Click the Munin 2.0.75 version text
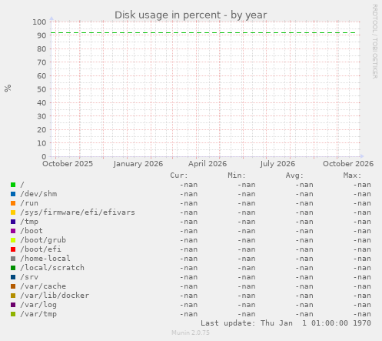The height and width of the screenshot is (341, 382). point(191,333)
